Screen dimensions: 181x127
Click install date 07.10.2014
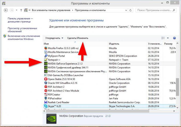tap(153, 60)
